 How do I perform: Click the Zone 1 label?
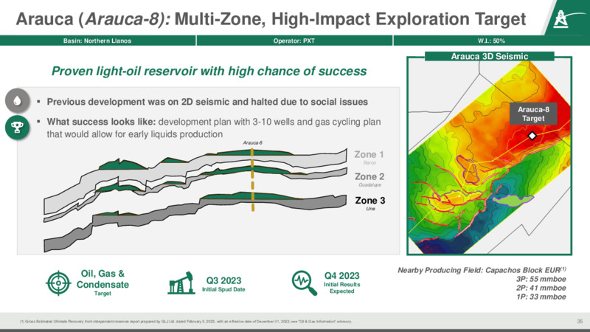click(369, 154)
